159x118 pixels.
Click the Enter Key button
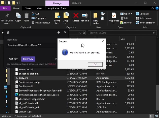point(28,59)
